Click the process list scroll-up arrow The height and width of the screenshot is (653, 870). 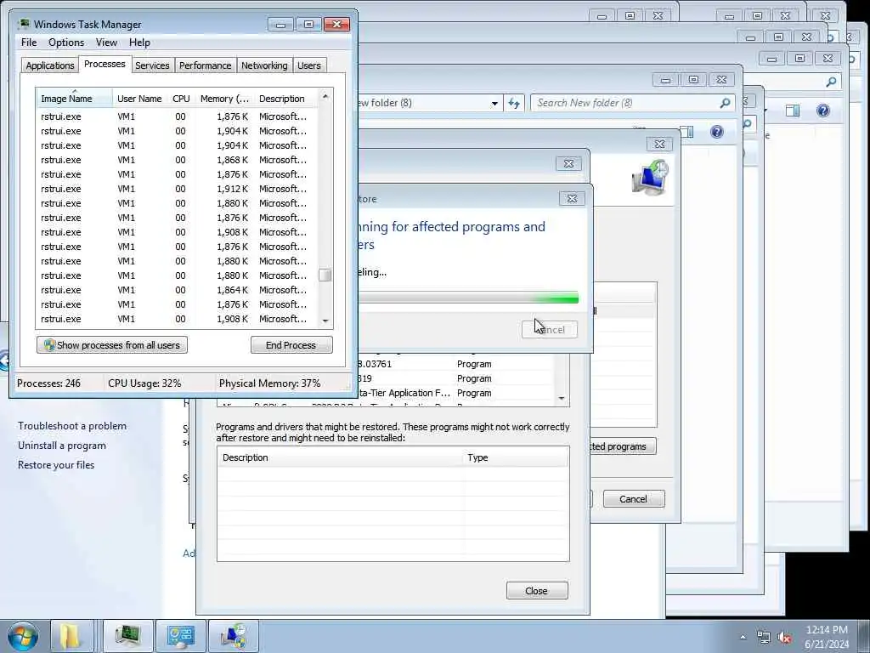click(x=325, y=97)
